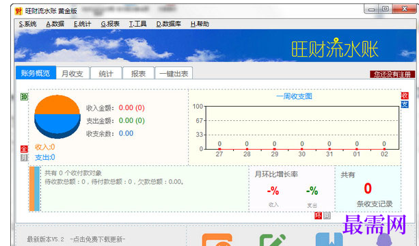The height and width of the screenshot is (246, 419).
Task: Open the G.报表 menu
Action: 110,24
